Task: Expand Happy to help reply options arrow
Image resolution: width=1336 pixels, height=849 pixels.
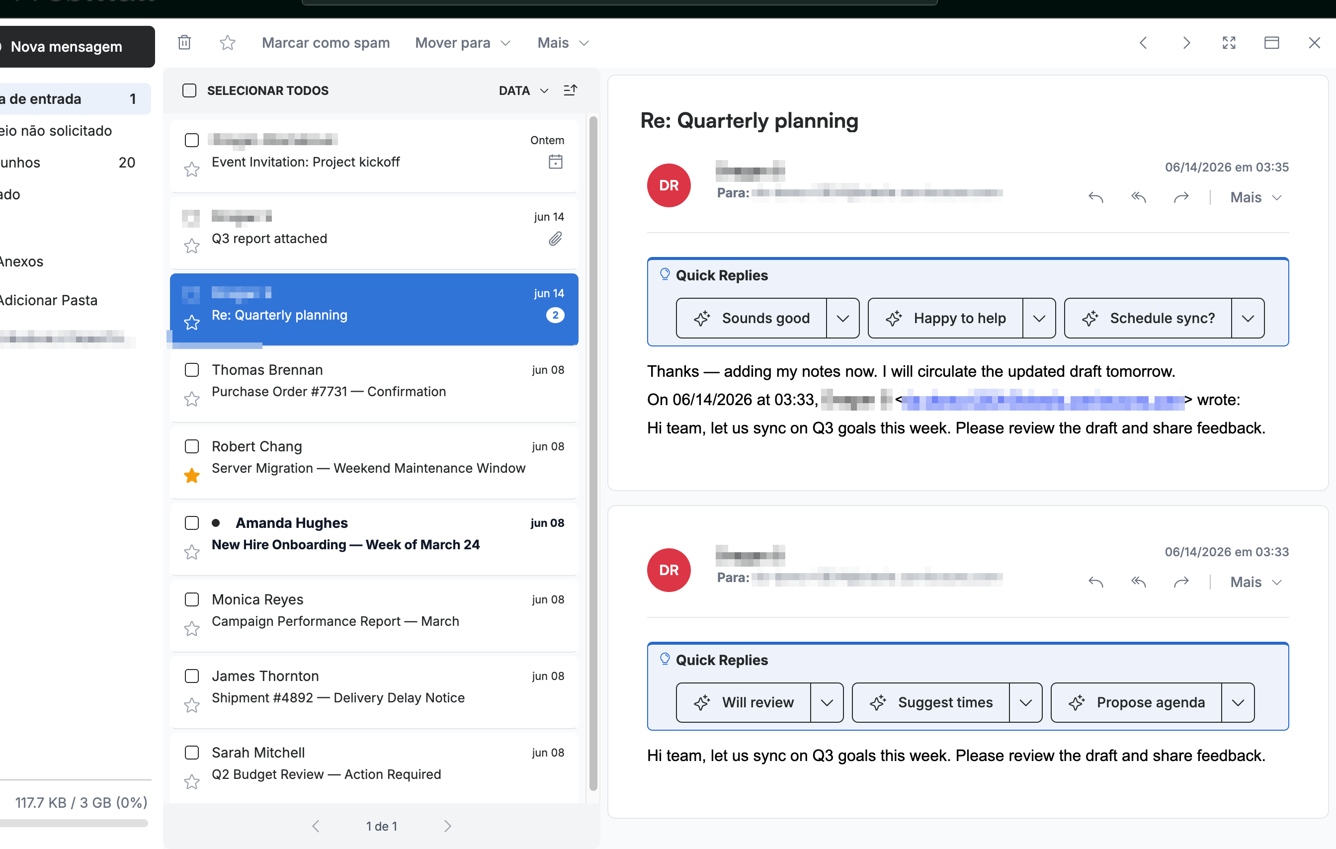Action: click(x=1039, y=319)
